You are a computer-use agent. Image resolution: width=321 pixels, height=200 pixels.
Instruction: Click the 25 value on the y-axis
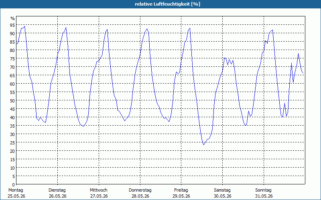tap(12, 143)
